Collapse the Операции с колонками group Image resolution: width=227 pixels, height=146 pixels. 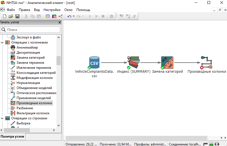[x=2, y=42]
